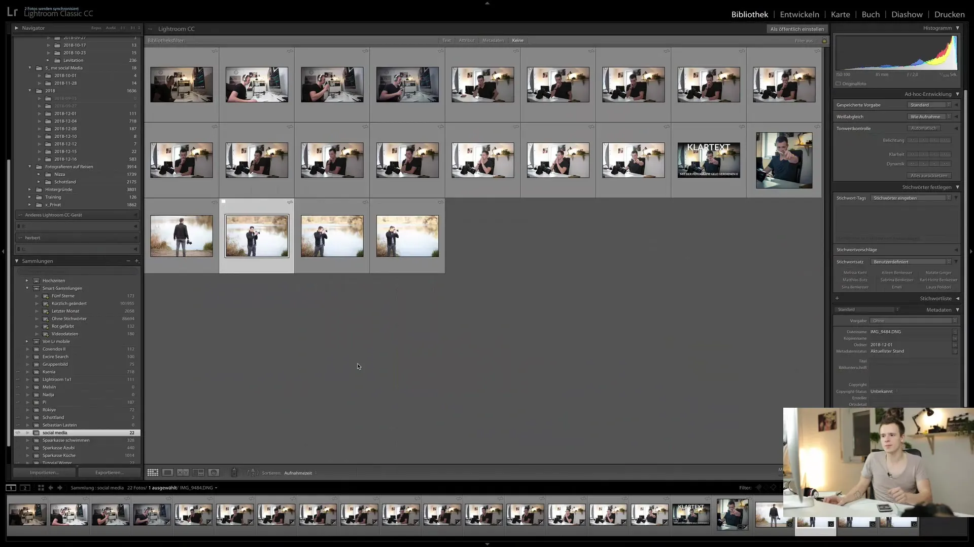Viewport: 974px width, 547px height.
Task: Click Automatisch tone control button
Action: pos(924,128)
